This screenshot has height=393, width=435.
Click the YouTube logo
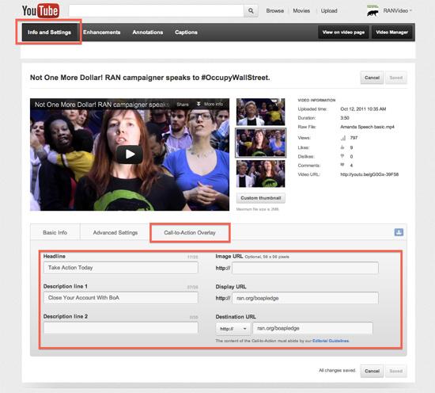tap(40, 11)
